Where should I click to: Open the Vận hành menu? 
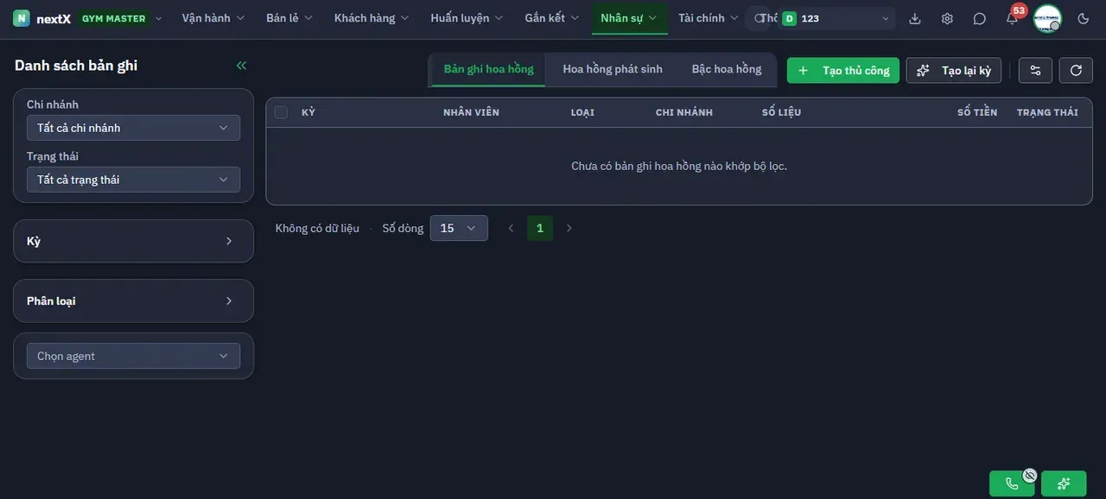[x=213, y=18]
